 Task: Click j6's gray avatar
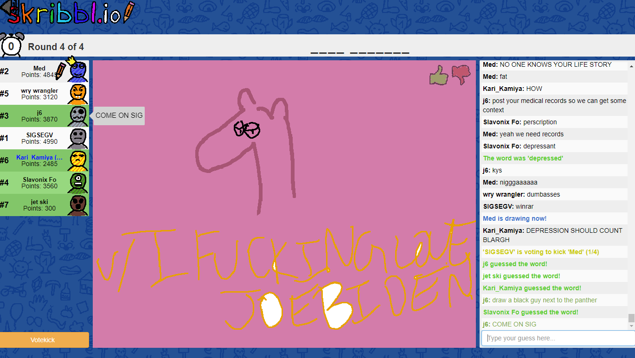pos(77,116)
